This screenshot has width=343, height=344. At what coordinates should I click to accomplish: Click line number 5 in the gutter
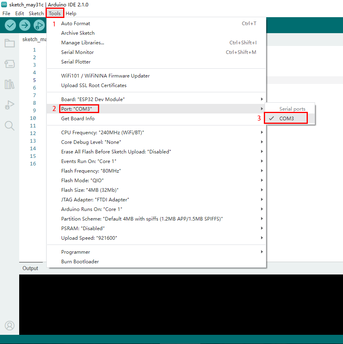(x=34, y=80)
